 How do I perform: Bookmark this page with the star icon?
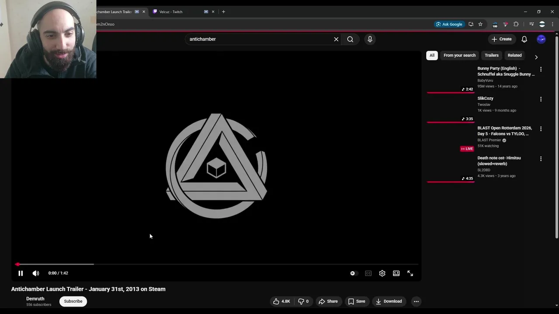tap(480, 24)
